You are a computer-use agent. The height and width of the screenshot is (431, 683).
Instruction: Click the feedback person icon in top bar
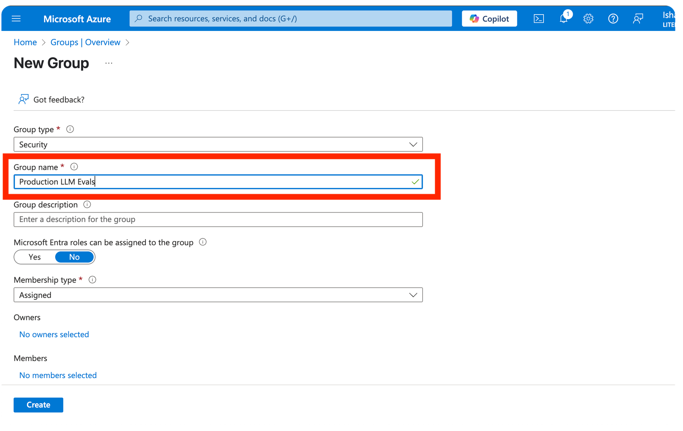(x=638, y=18)
